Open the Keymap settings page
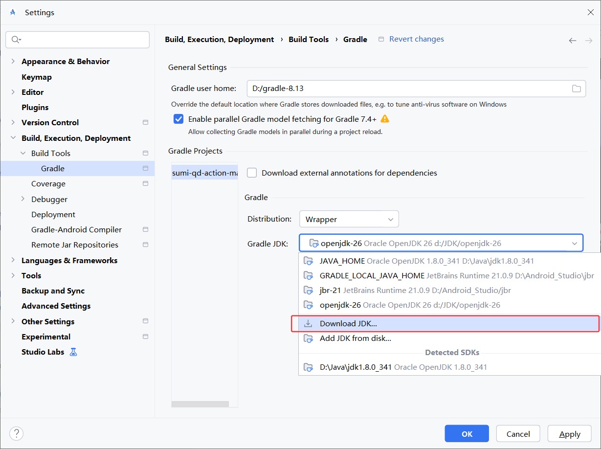The image size is (601, 449). [x=37, y=77]
